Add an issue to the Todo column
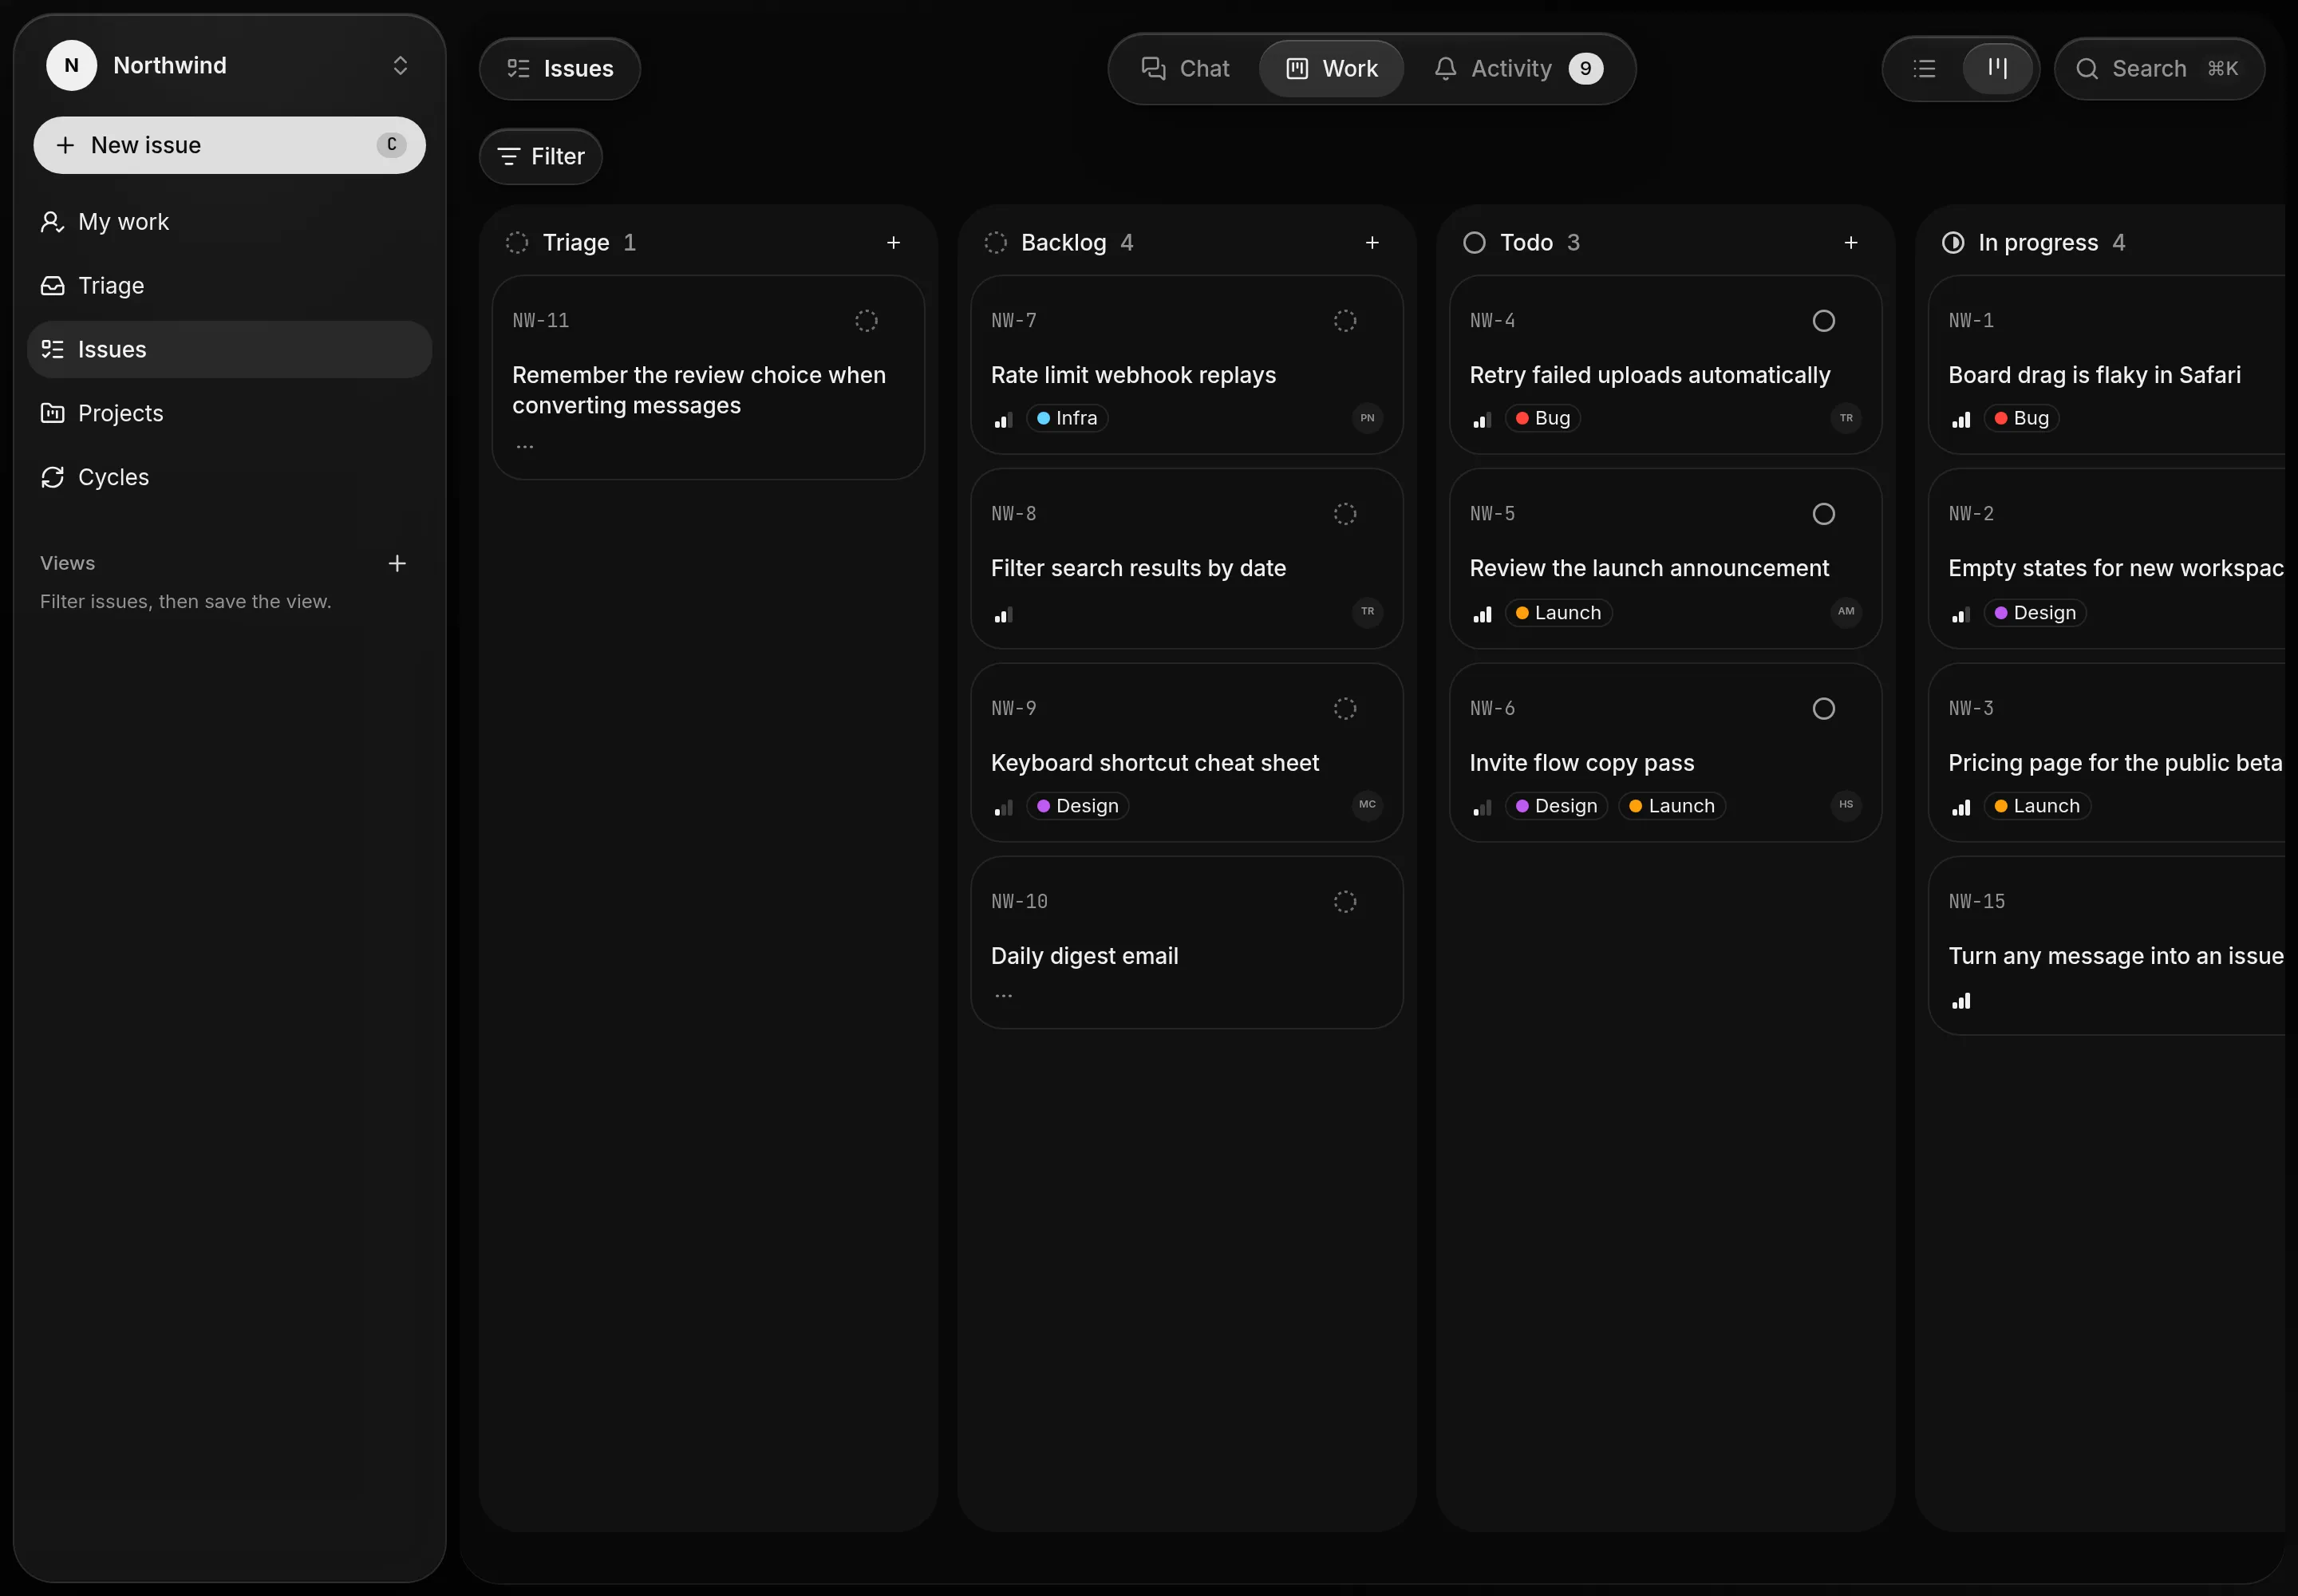2298x1596 pixels. 1851,242
